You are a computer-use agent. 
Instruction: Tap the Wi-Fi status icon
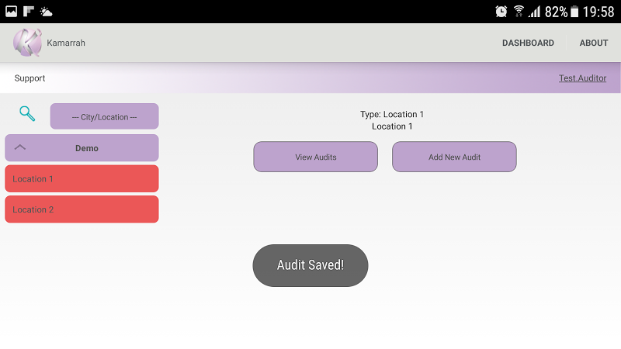pyautogui.click(x=519, y=12)
